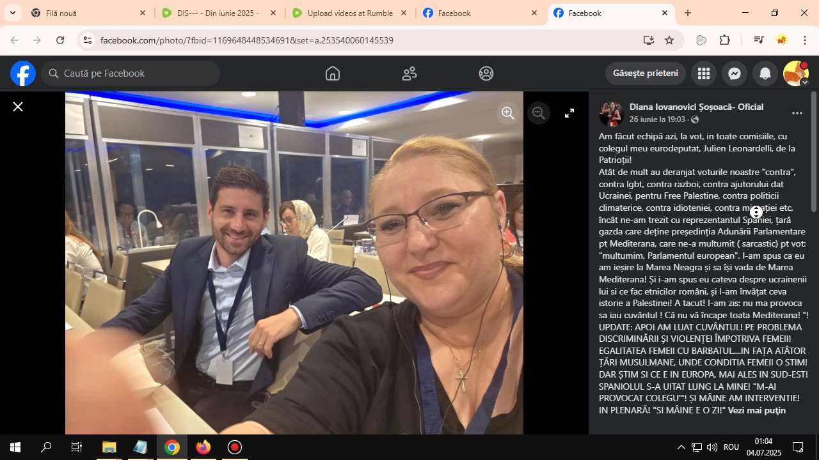
Task: Open the network icon in system tray
Action: click(x=697, y=447)
